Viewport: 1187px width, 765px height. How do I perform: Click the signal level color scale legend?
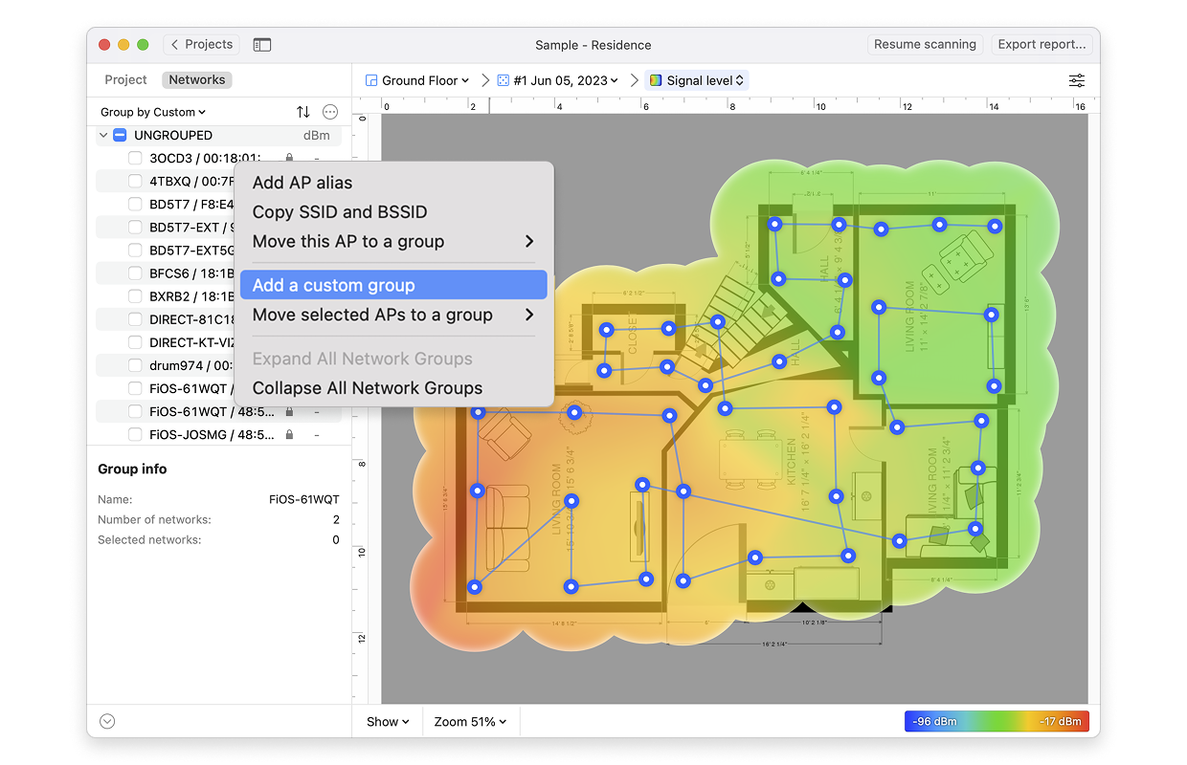[x=997, y=722]
